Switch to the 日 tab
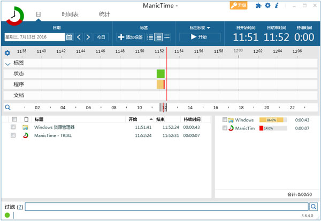The height and width of the screenshot is (221, 321). (39, 14)
